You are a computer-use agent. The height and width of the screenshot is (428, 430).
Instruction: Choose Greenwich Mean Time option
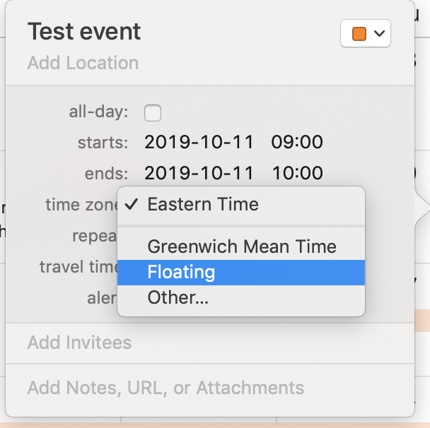[x=241, y=246]
